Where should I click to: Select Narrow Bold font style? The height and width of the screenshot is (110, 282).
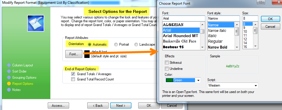(218, 47)
